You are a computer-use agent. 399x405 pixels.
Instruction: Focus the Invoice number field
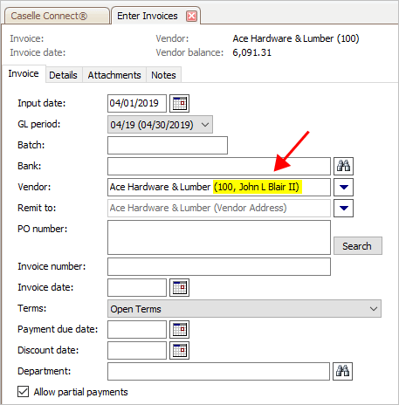tap(219, 266)
